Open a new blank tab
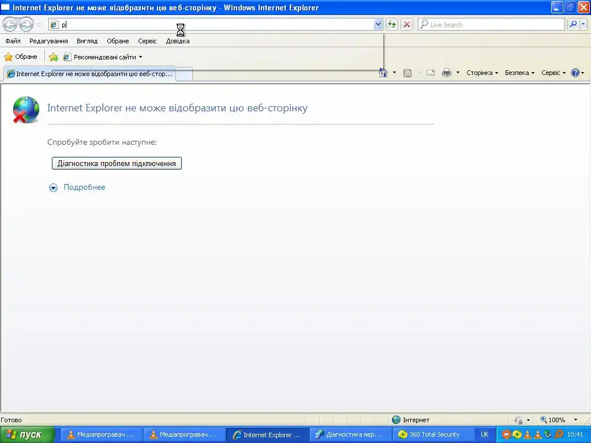This screenshot has width=591, height=443. 184,74
